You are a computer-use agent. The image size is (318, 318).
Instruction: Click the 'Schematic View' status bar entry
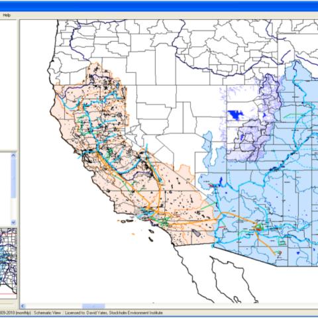pos(48,313)
